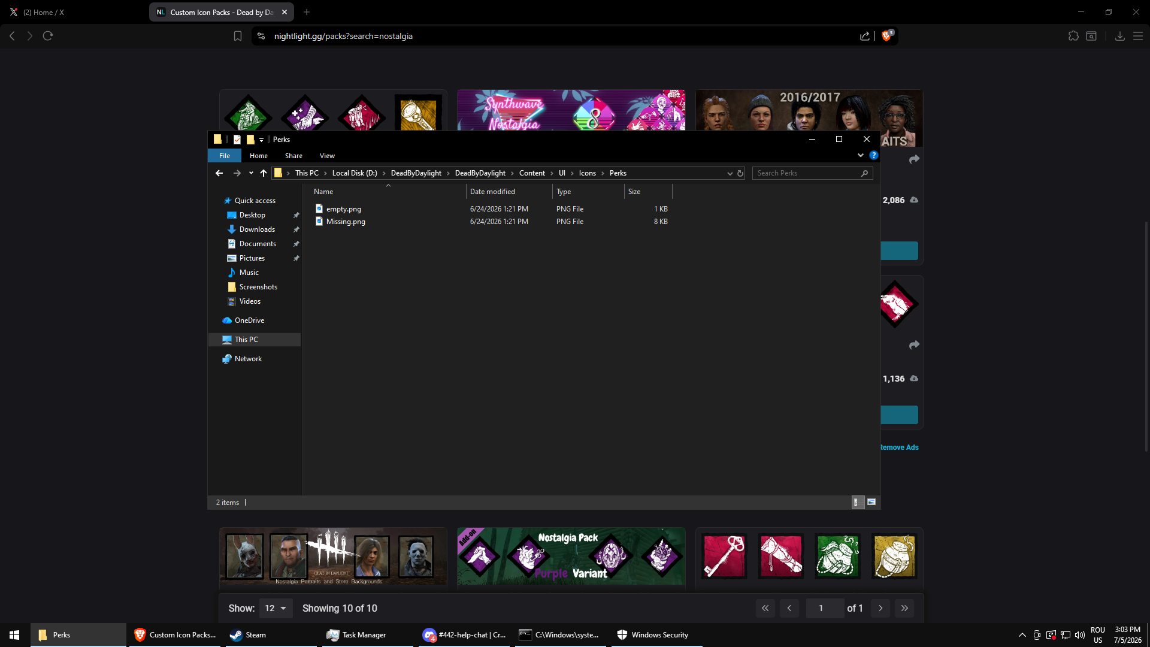Image resolution: width=1150 pixels, height=647 pixels.
Task: Switch to the command prompt taskbar window
Action: 560,635
